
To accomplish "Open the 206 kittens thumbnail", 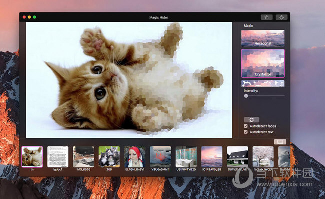I will coord(109,157).
